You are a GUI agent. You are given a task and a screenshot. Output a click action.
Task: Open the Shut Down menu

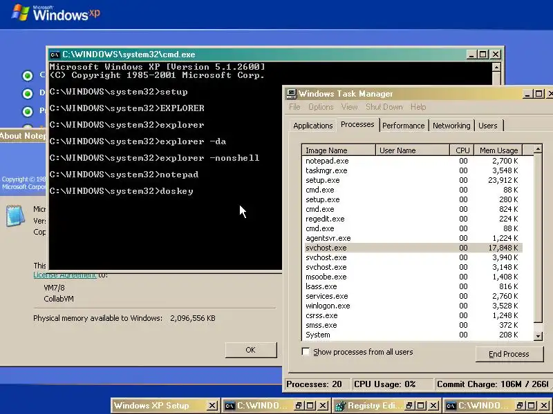384,107
